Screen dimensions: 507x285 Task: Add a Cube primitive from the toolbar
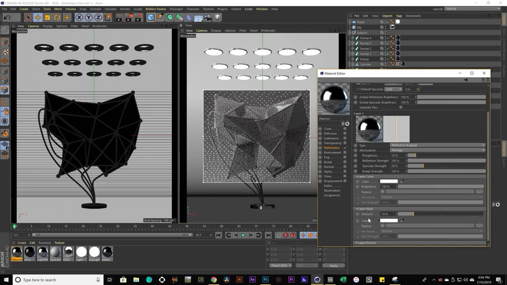151,17
